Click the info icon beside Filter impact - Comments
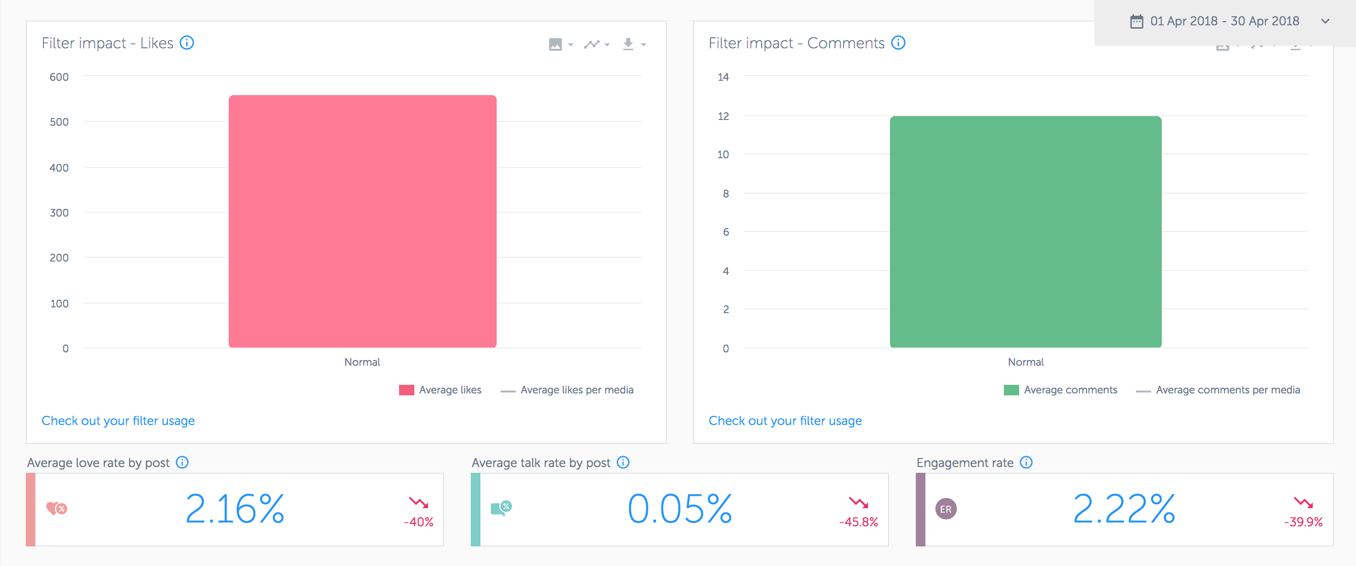This screenshot has width=1356, height=566. 899,43
